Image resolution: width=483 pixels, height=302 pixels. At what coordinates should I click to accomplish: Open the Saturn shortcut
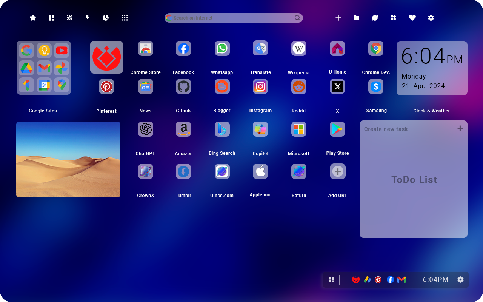pos(299,171)
